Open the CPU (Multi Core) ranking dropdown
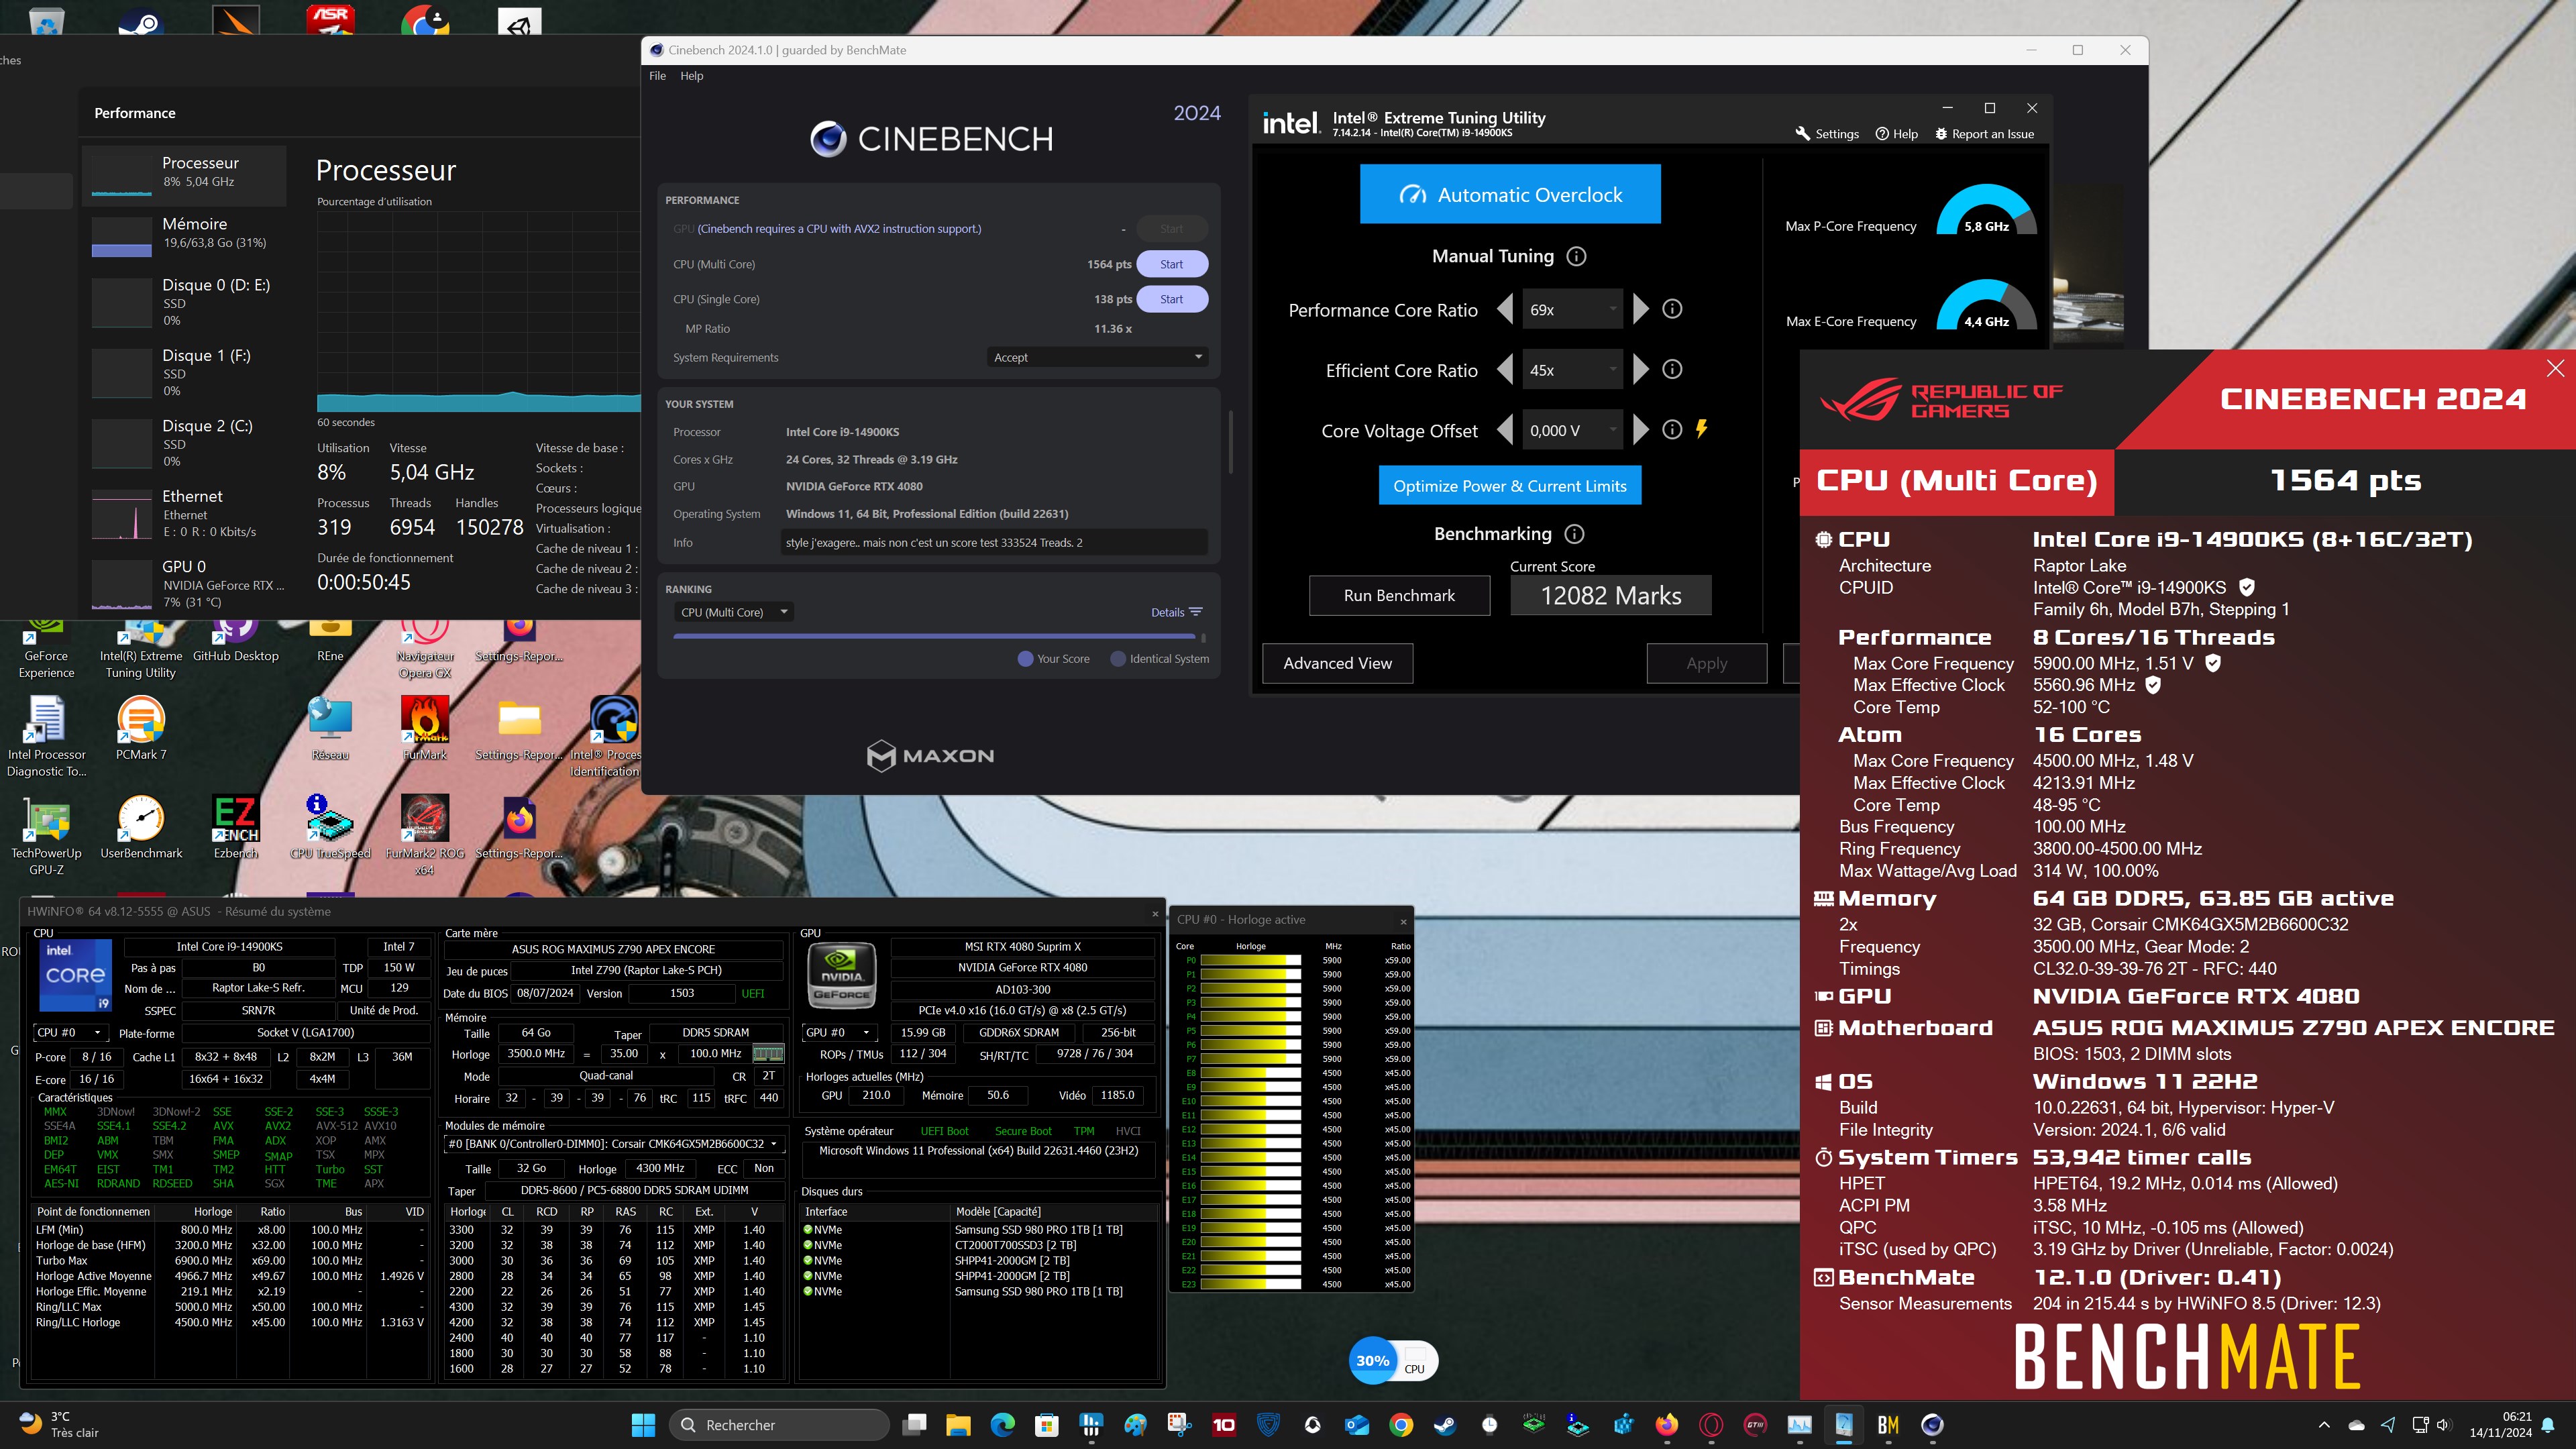This screenshot has width=2576, height=1449. (733, 612)
